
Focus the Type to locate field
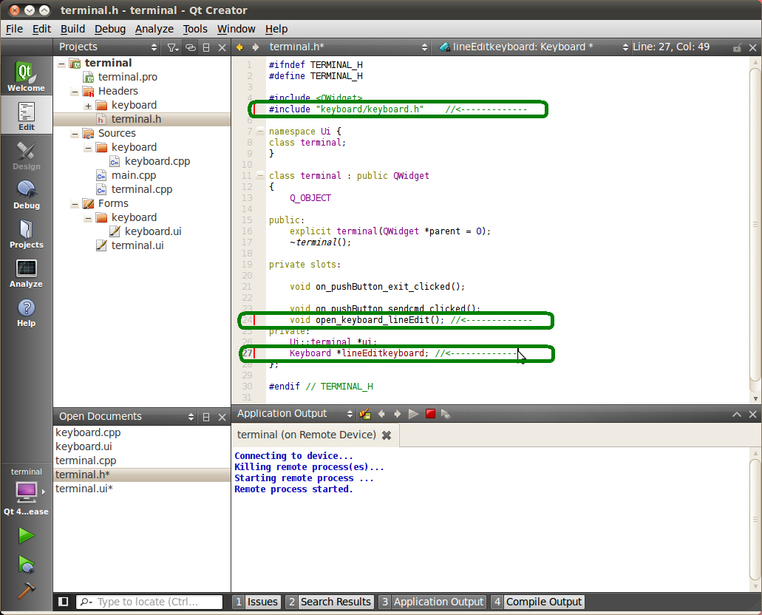tap(150, 602)
